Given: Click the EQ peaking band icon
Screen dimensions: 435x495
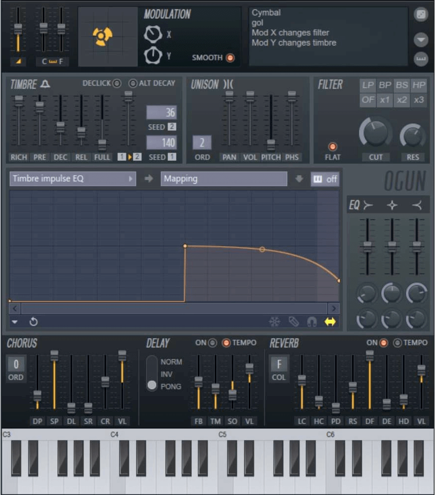Looking at the screenshot, I should click(392, 205).
